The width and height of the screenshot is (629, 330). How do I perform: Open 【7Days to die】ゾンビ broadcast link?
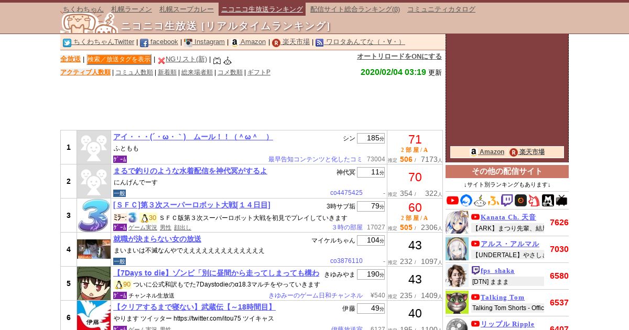pos(216,273)
